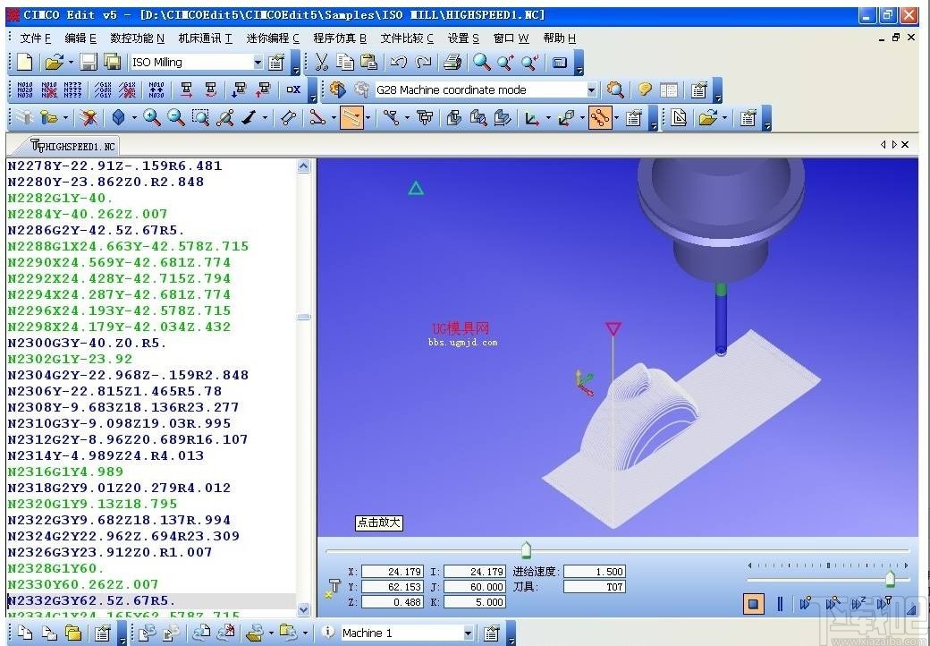
Task: Open the 文件比较 C menu
Action: pyautogui.click(x=407, y=38)
